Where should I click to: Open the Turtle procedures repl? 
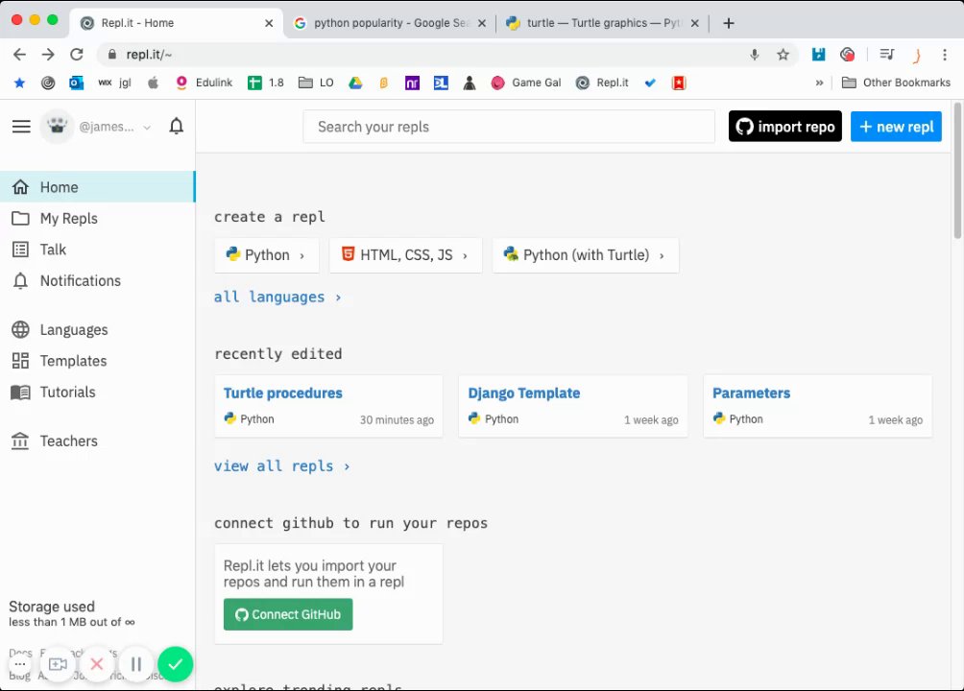tap(283, 393)
